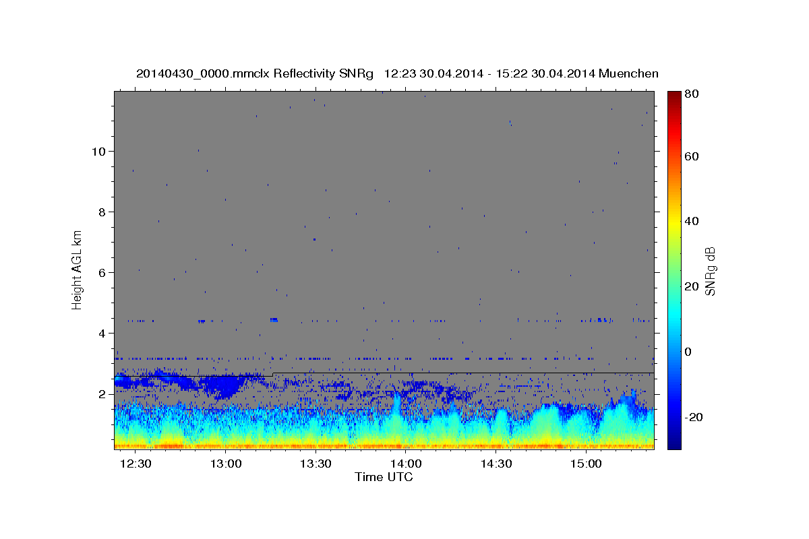Click the colorbar value 0
809x539 pixels.
point(689,352)
